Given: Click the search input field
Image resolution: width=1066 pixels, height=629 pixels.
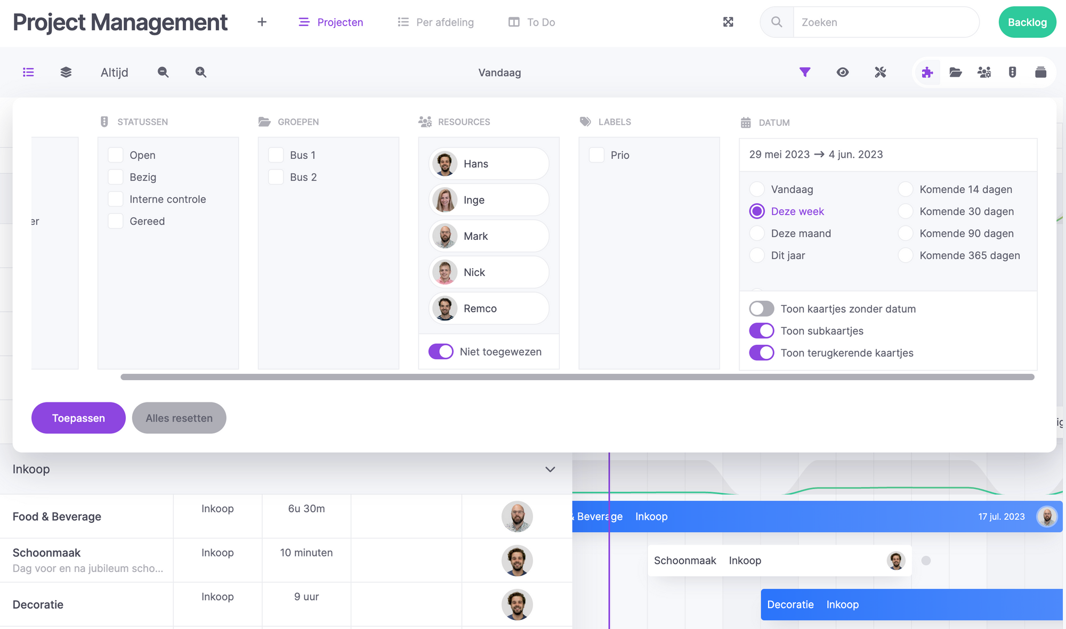Looking at the screenshot, I should tap(886, 22).
